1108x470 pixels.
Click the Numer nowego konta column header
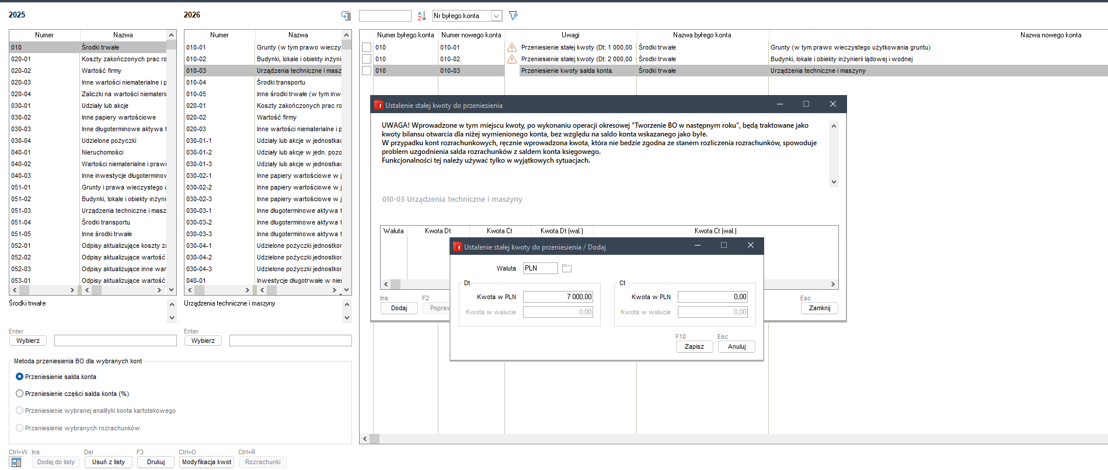(471, 35)
